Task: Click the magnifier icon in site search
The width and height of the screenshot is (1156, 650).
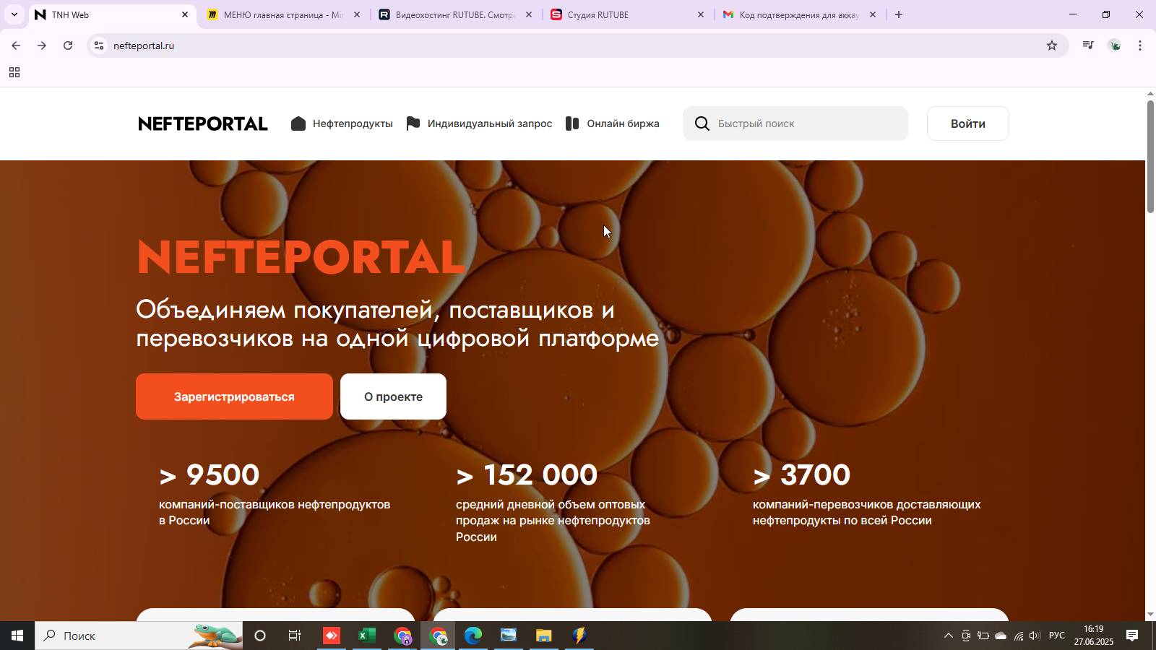Action: click(702, 123)
